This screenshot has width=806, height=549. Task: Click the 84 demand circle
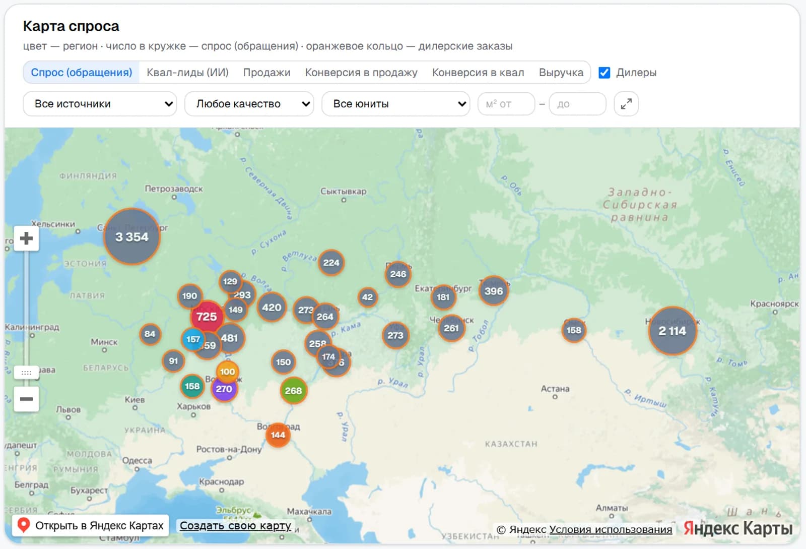150,334
